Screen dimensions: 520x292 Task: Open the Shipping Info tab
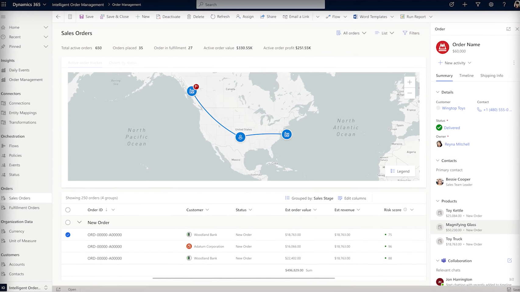[x=491, y=76]
